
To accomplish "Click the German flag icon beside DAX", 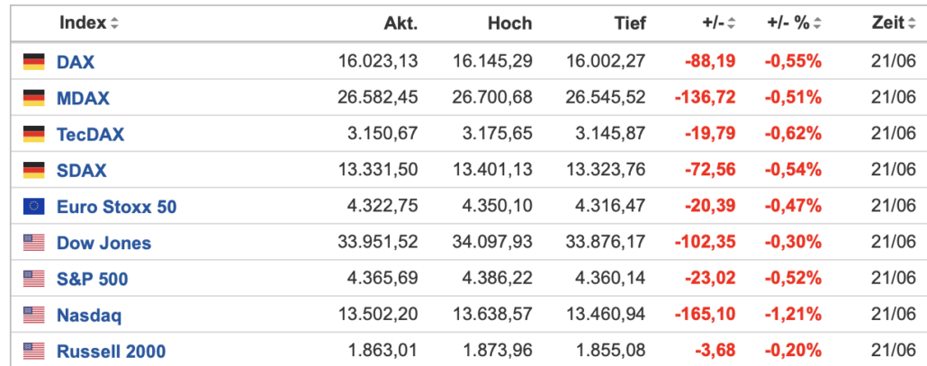I will point(33,61).
